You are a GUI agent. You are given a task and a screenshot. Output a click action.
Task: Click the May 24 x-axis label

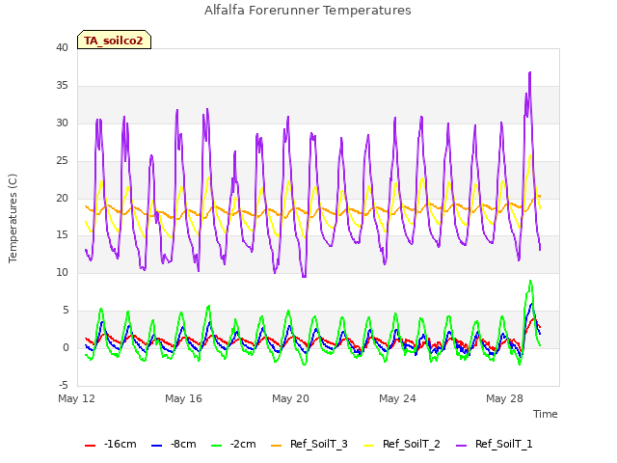point(398,398)
